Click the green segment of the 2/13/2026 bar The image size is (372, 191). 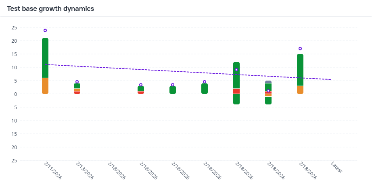point(77,86)
